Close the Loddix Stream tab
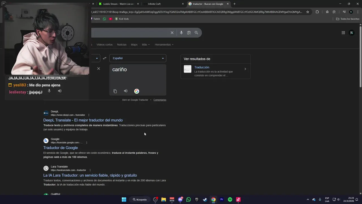The height and width of the screenshot is (204, 362). point(138,4)
